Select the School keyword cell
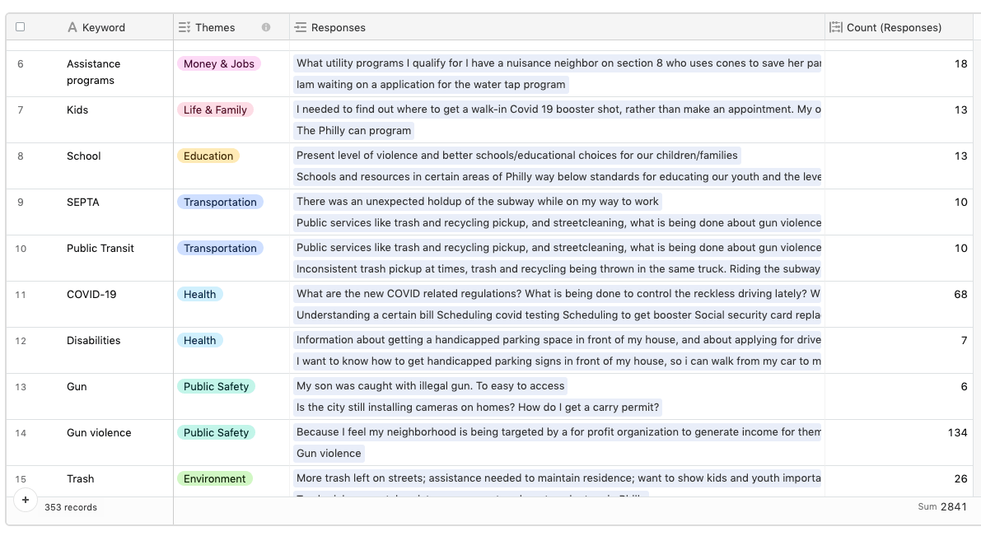The width and height of the screenshot is (981, 536). pos(116,166)
